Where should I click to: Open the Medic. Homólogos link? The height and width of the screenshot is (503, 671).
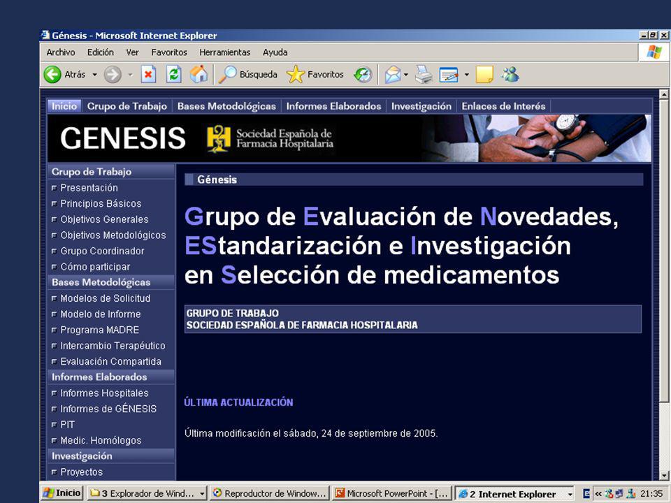(x=101, y=441)
